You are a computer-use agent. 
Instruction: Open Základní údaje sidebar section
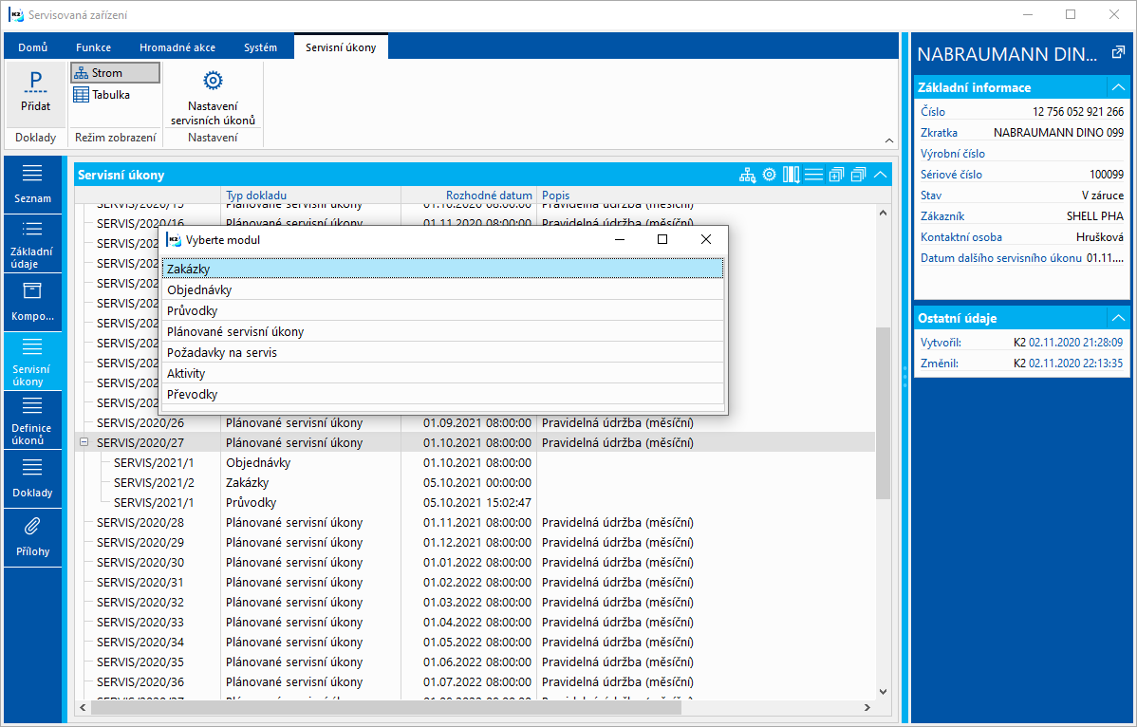32,244
